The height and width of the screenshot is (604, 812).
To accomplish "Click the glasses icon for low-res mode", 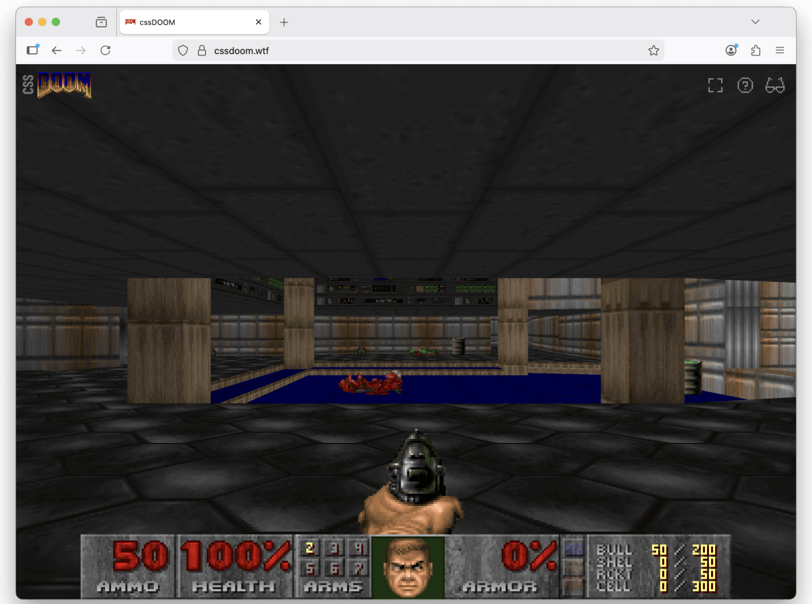I will [775, 85].
